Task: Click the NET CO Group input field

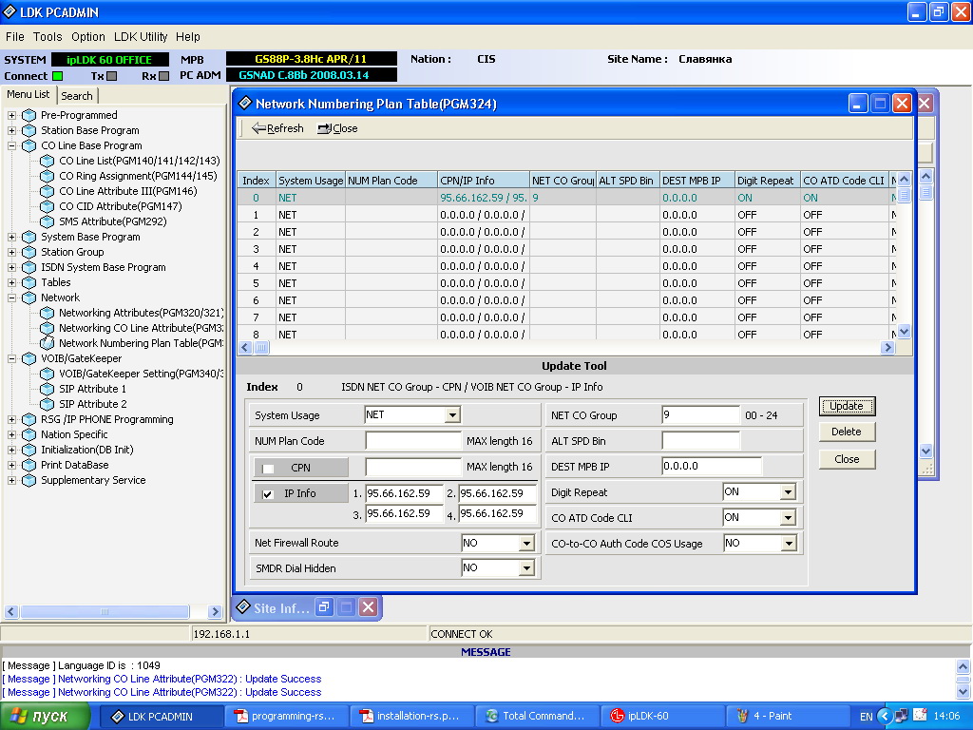Action: point(700,415)
